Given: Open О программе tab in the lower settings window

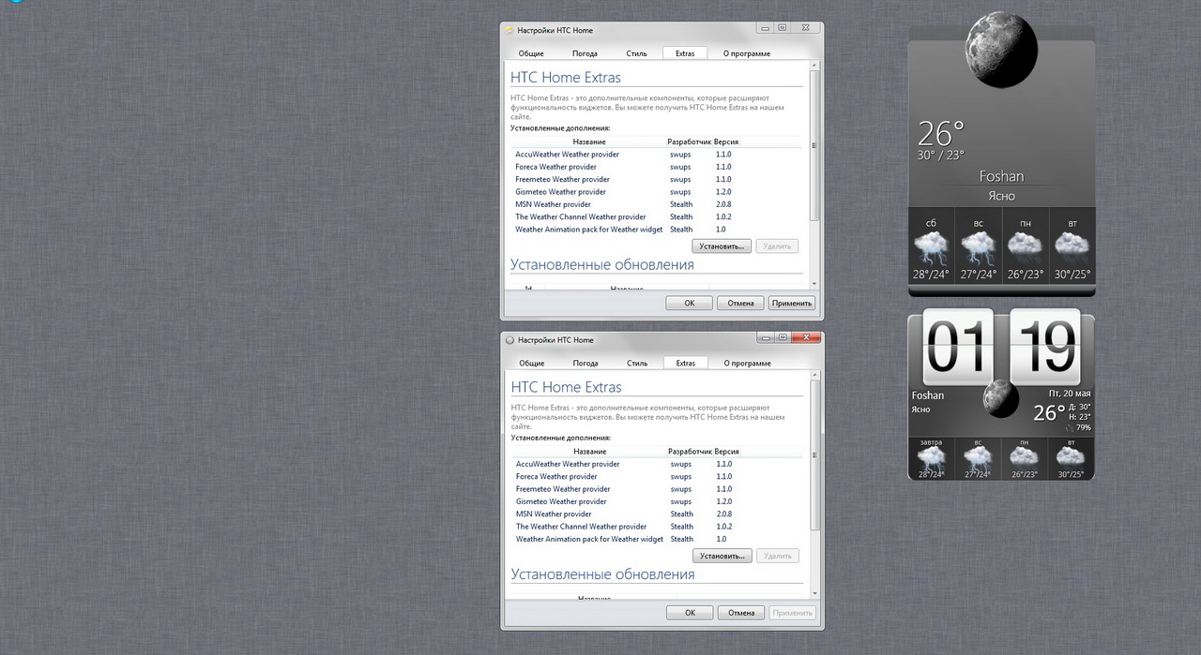Looking at the screenshot, I should (x=747, y=363).
